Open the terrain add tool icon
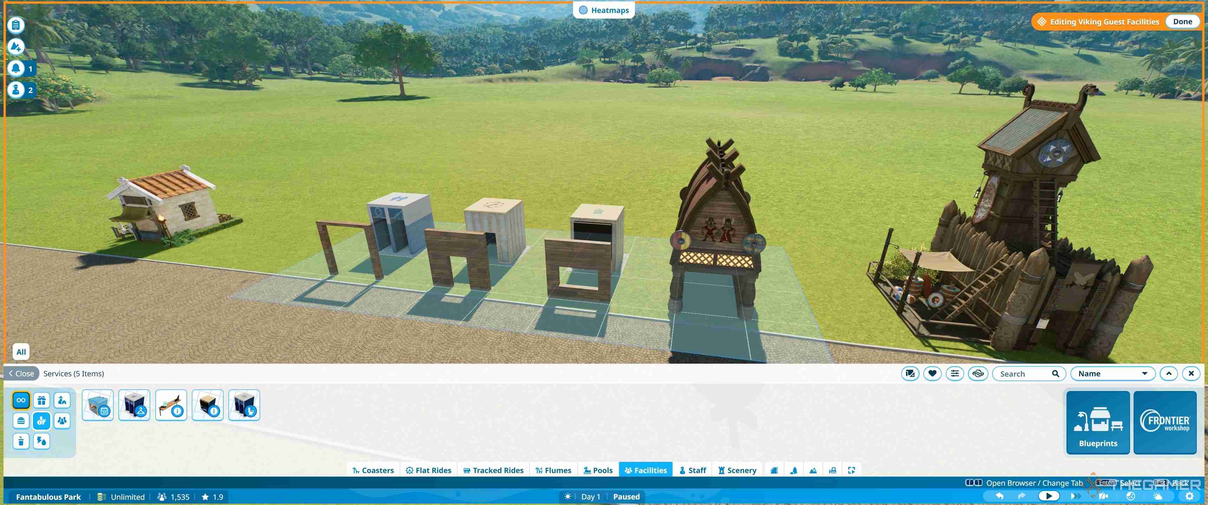 [x=16, y=46]
